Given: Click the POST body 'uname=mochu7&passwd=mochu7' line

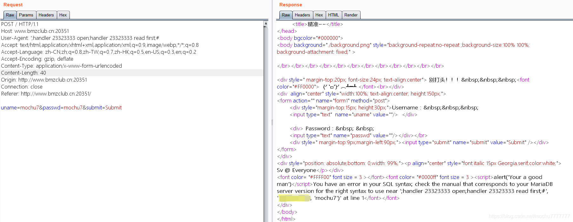Looking at the screenshot, I should tap(61, 108).
